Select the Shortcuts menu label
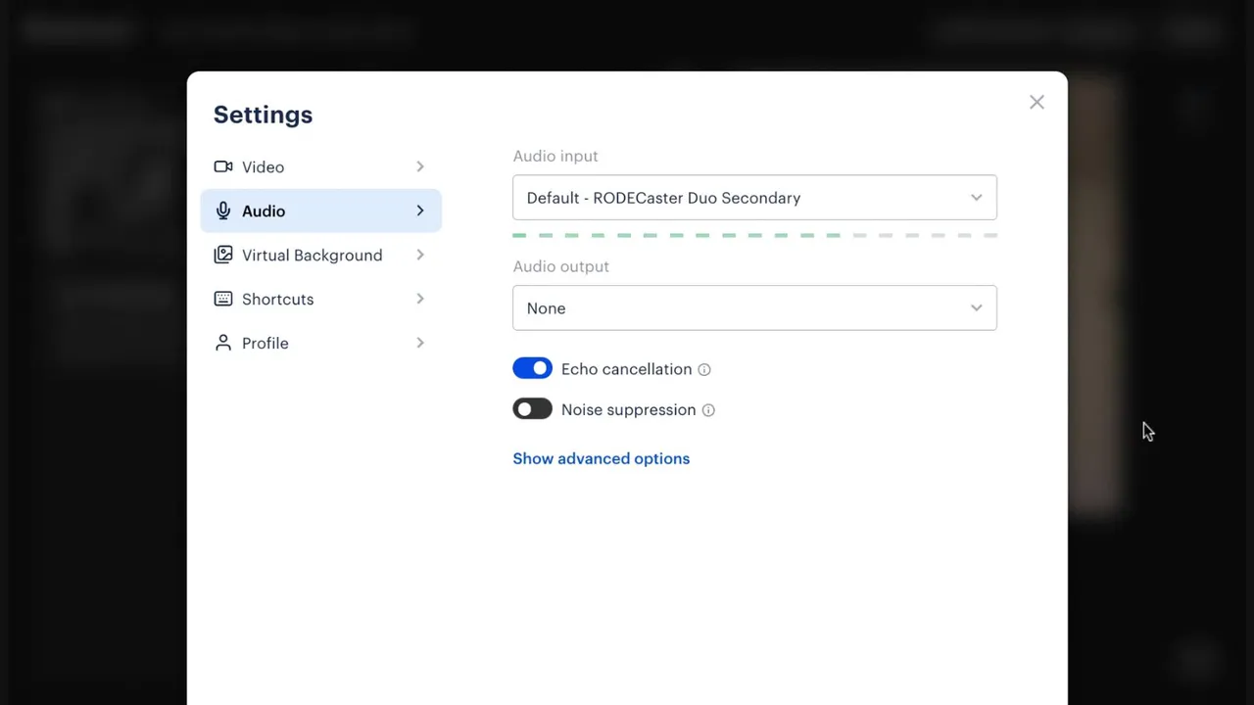This screenshot has height=705, width=1254. 278,299
